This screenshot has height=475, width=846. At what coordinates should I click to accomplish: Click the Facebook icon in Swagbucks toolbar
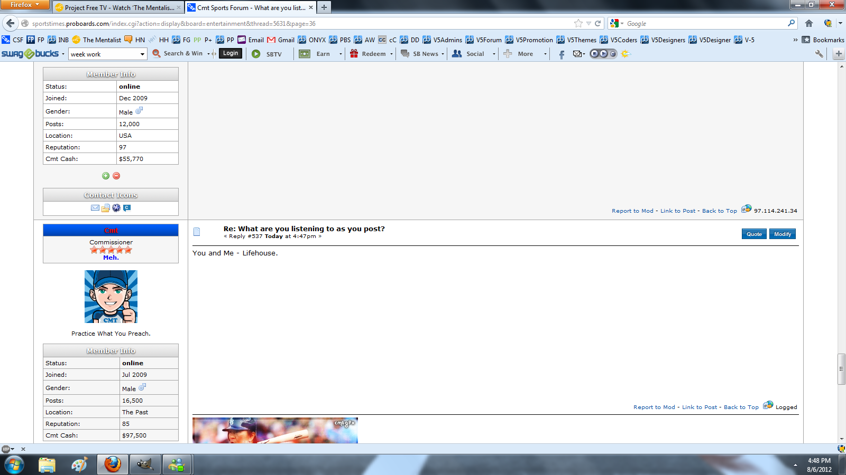click(x=562, y=54)
